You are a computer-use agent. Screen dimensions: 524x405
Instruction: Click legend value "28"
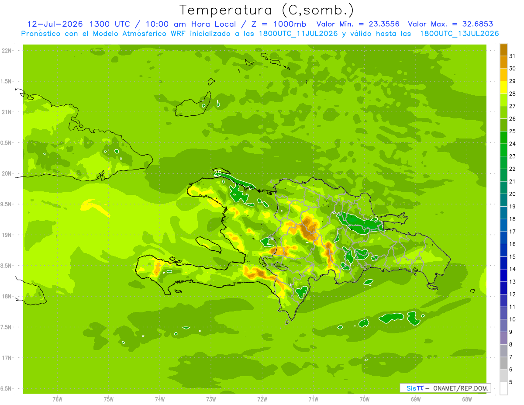513,93
